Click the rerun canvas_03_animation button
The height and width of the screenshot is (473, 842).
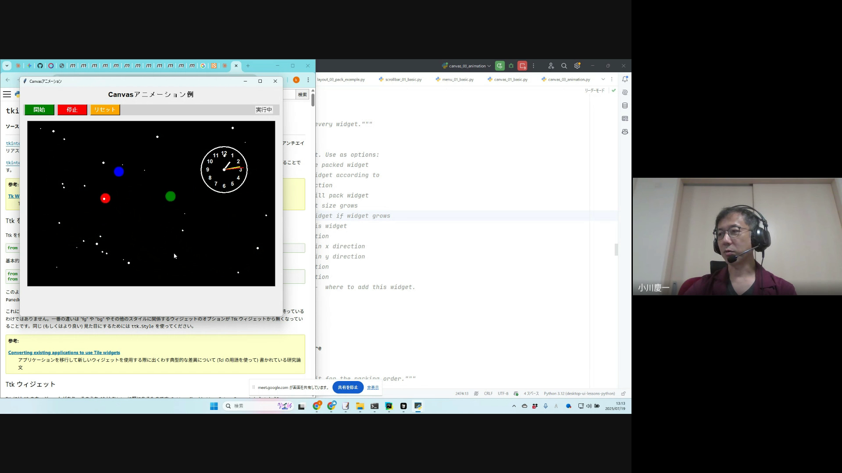tap(499, 66)
